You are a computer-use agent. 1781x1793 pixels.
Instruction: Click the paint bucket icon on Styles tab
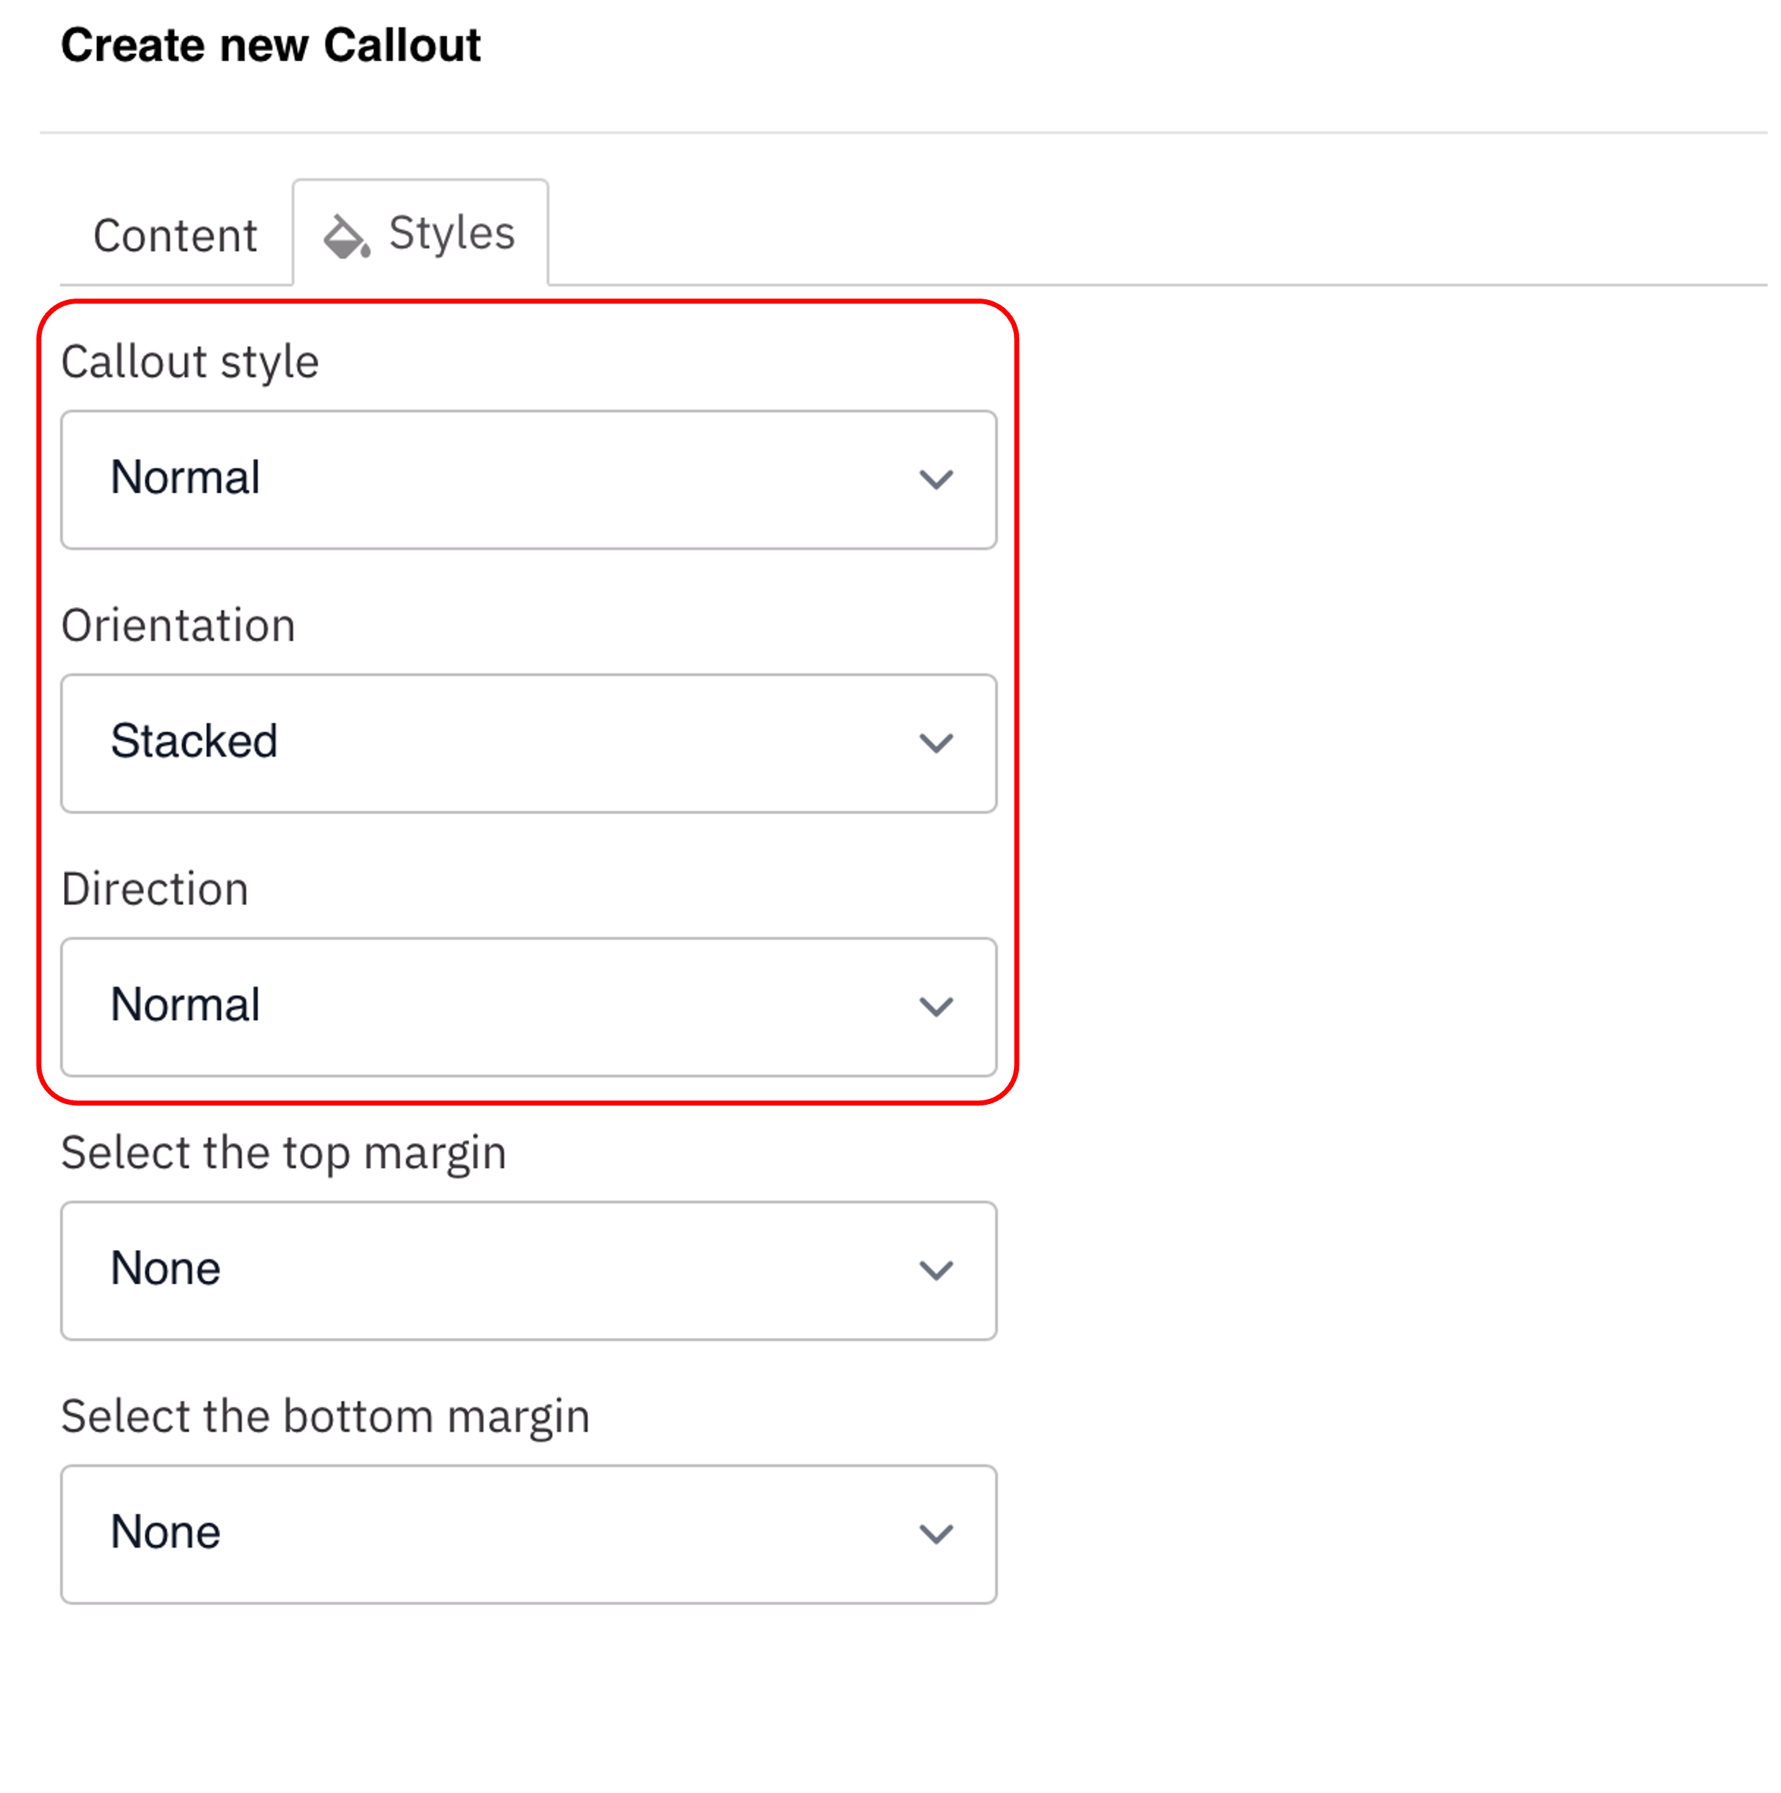345,237
